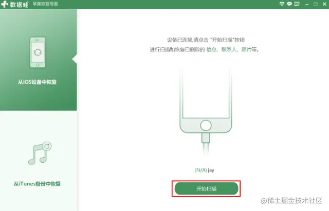The height and width of the screenshot is (211, 329).
Task: Select the 从iOS设备中恢复 tab label
Action: click(x=38, y=82)
